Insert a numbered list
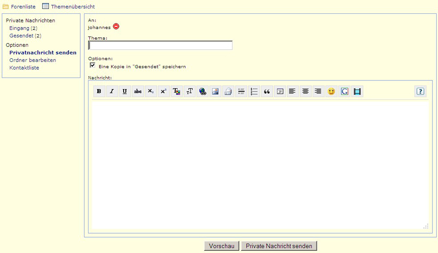The height and width of the screenshot is (253, 438). click(254, 91)
